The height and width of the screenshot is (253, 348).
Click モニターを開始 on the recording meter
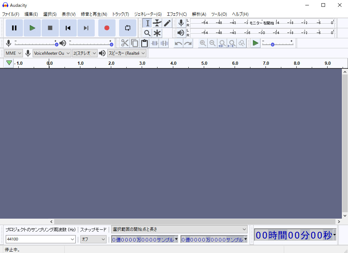[x=262, y=23]
